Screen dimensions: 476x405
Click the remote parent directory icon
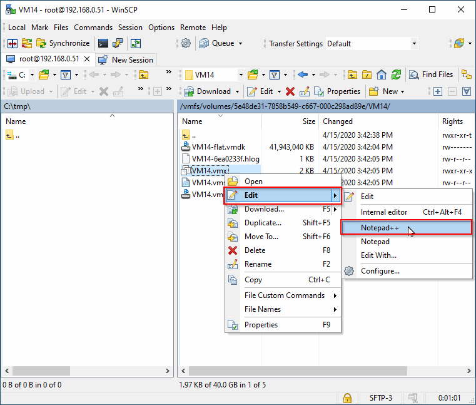point(352,74)
